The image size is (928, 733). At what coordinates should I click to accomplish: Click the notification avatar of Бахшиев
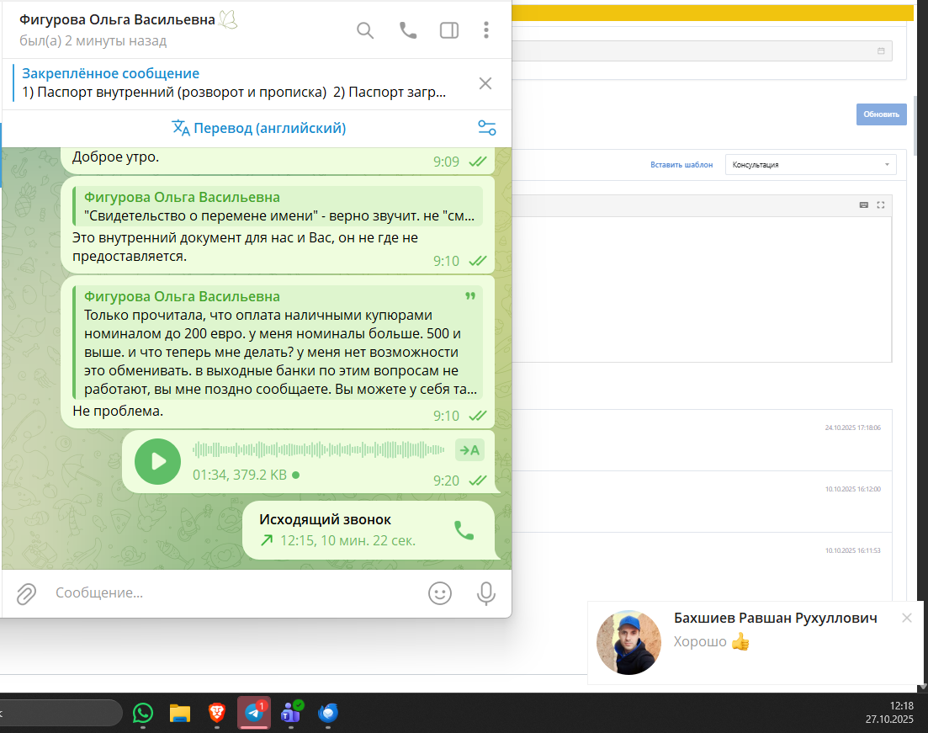(628, 642)
